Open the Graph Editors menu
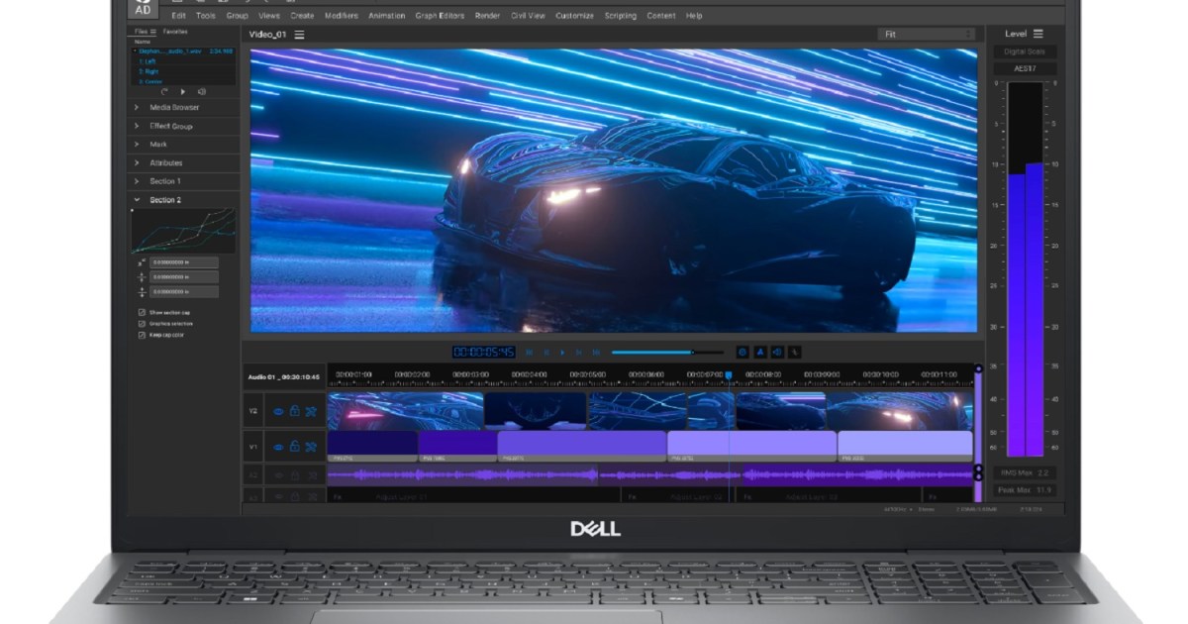This screenshot has height=624, width=1188. click(x=440, y=16)
